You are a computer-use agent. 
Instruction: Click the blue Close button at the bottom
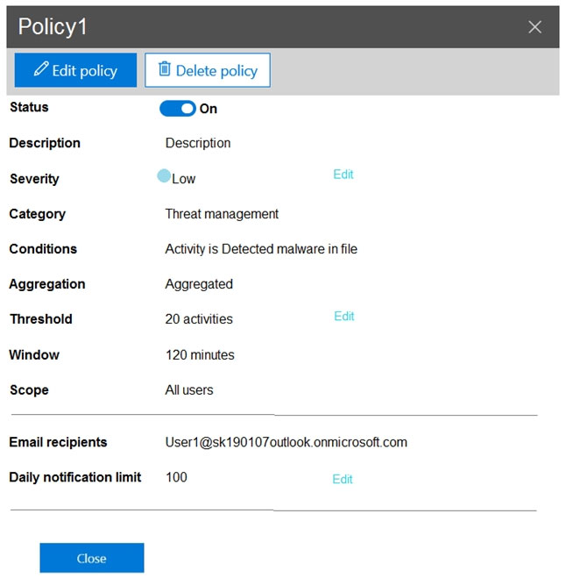click(92, 558)
